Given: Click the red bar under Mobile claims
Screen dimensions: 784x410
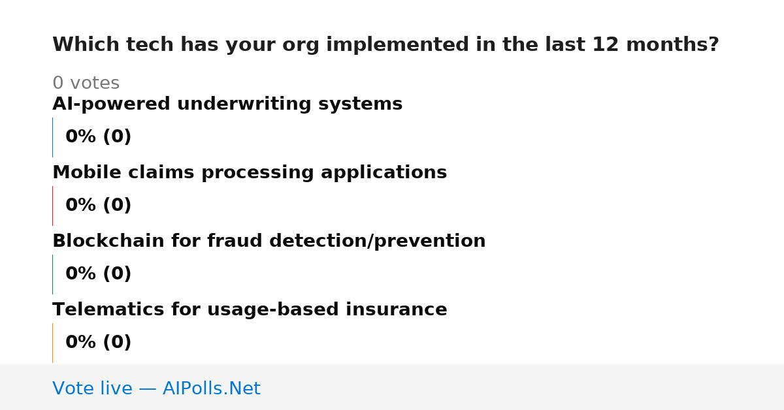Looking at the screenshot, I should pos(52,206).
